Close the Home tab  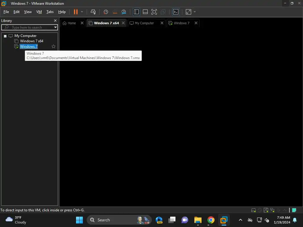tap(82, 23)
